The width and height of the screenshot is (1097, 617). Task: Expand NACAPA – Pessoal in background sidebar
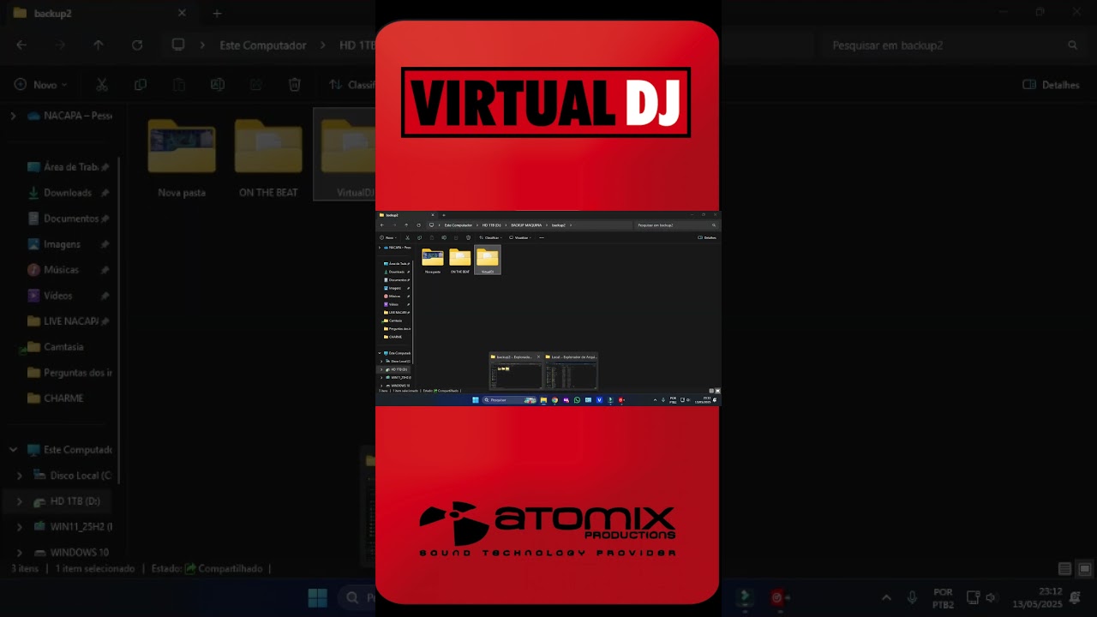[x=13, y=116]
